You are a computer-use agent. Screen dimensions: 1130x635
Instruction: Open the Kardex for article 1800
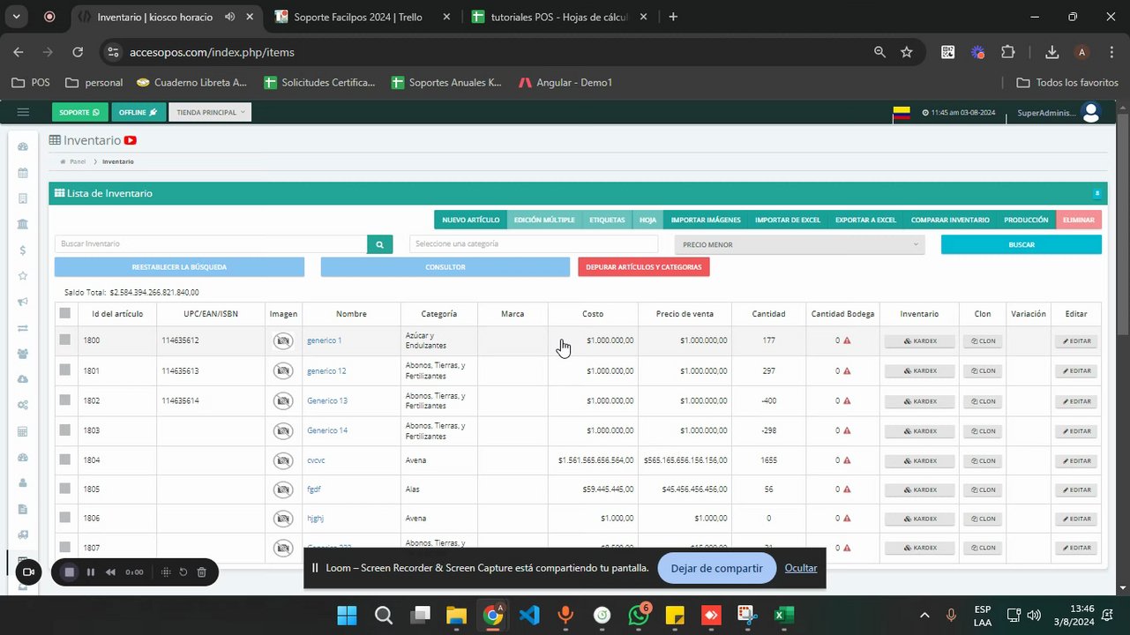coord(920,340)
